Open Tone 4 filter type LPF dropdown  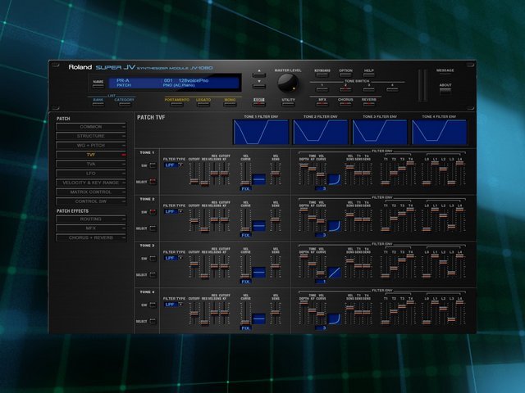tap(173, 305)
